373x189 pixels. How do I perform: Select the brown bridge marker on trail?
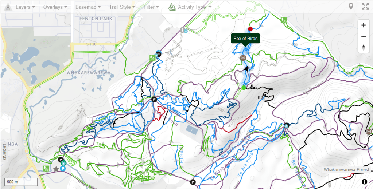pos(242,58)
